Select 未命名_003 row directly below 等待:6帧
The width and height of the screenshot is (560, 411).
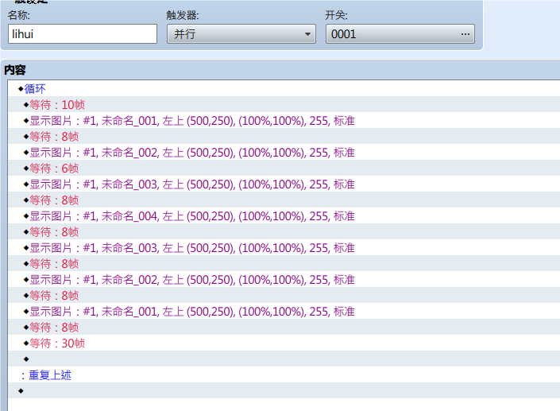[284, 184]
